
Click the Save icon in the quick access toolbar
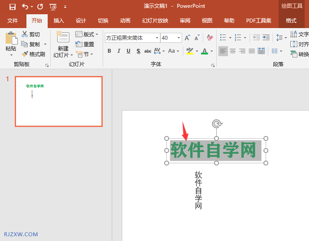point(12,6)
